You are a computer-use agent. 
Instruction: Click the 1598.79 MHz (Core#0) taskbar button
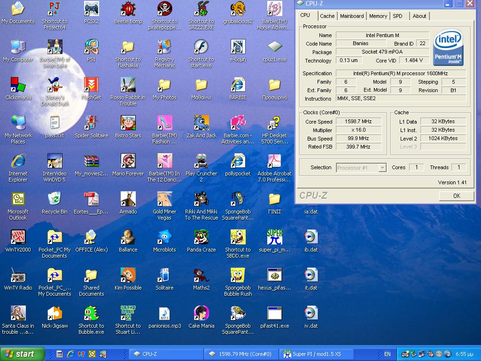[241, 354]
